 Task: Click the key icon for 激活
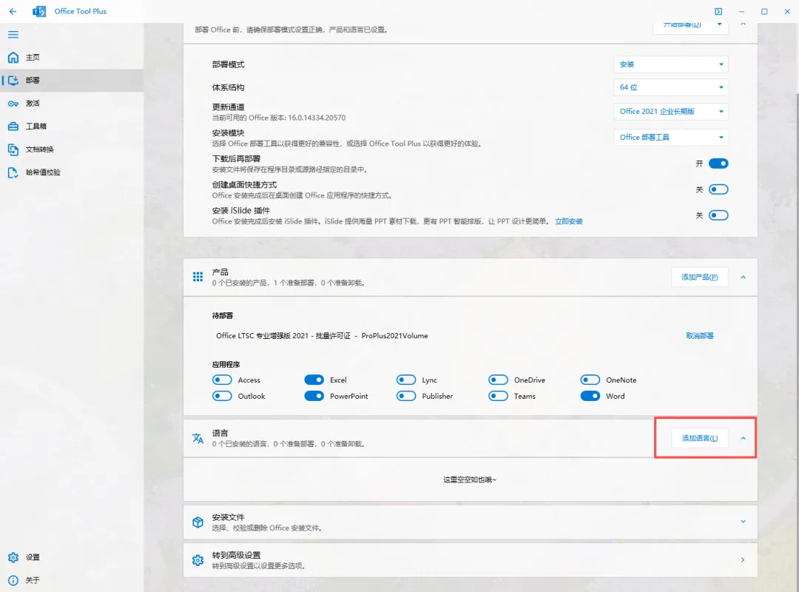pos(13,104)
